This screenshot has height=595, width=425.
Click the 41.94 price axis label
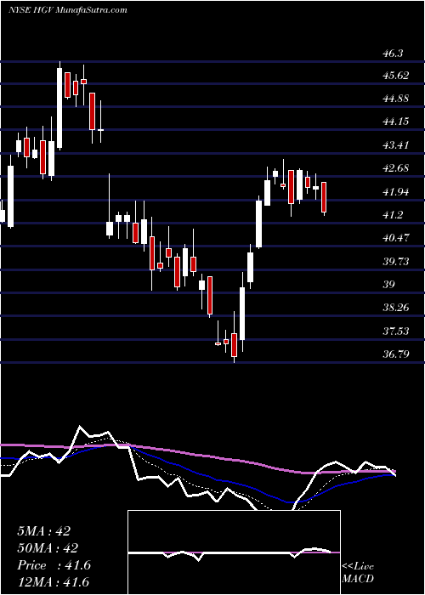(396, 191)
